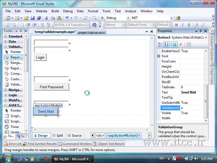Click the Properties page icon
The height and width of the screenshot is (163, 217).
click(174, 44)
